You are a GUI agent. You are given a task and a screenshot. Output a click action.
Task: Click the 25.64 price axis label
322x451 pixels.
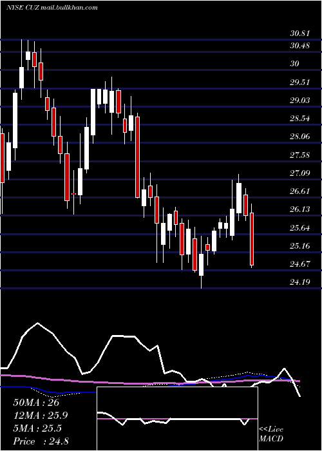300,227
